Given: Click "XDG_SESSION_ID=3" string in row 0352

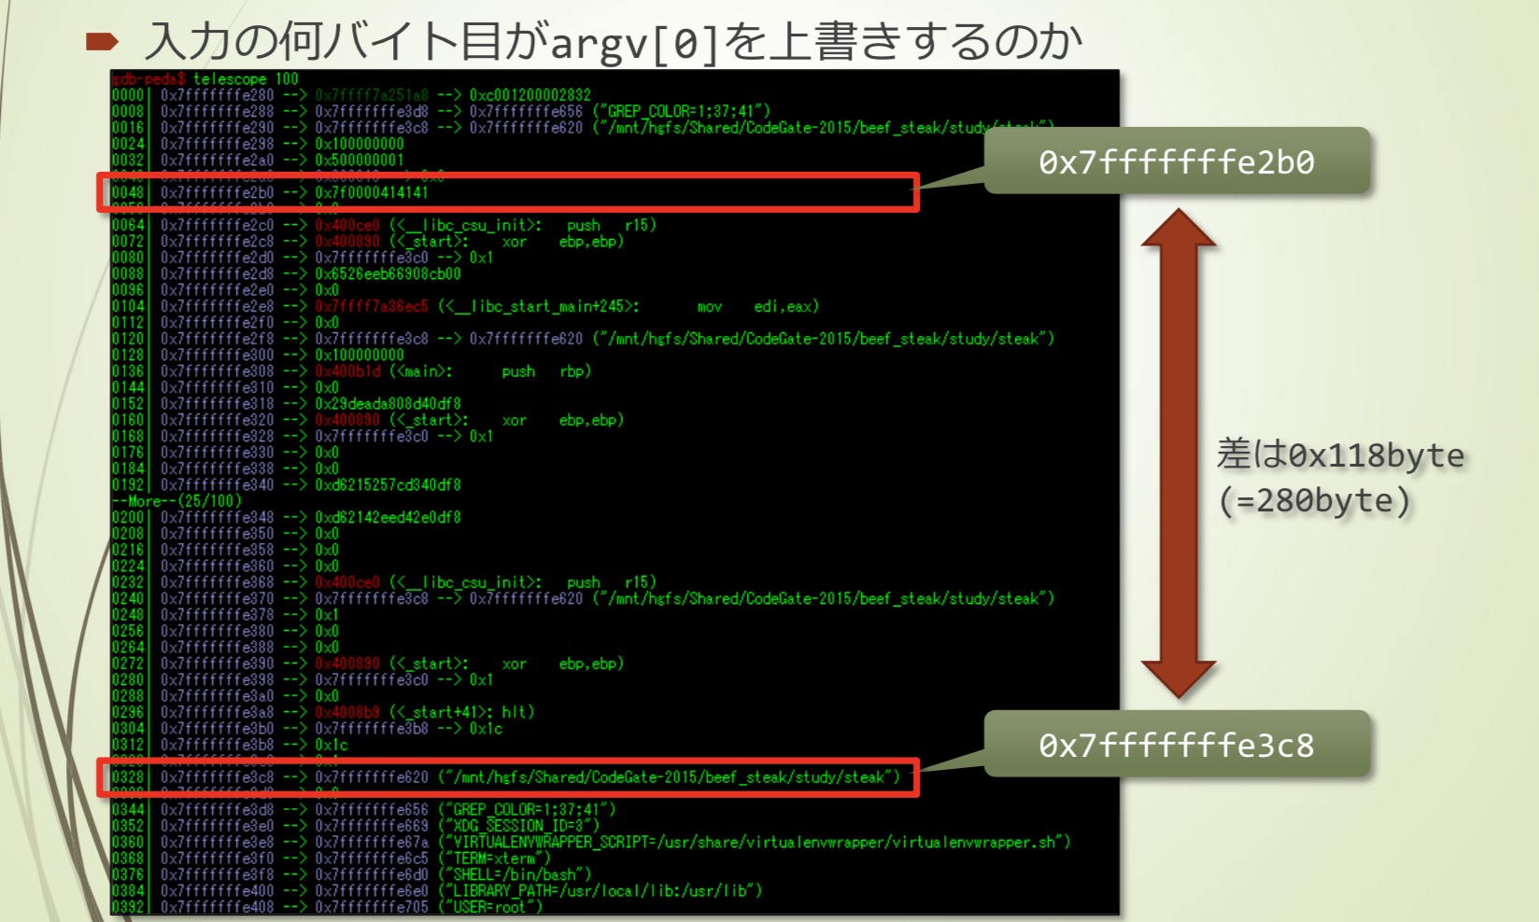Looking at the screenshot, I should pyautogui.click(x=519, y=826).
